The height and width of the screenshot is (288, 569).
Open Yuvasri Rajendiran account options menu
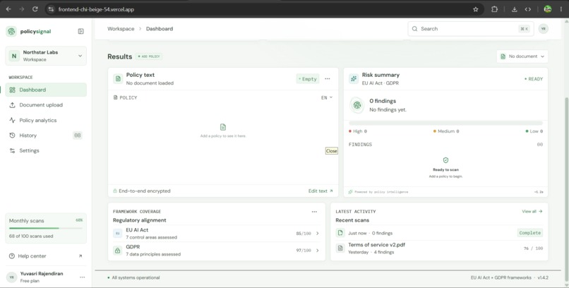point(83,277)
